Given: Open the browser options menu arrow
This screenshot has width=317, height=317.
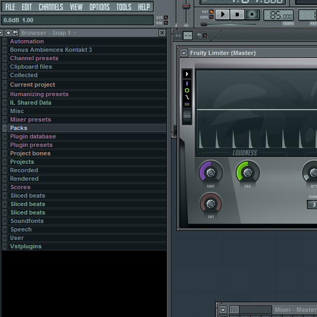Looking at the screenshot, I should tap(1, 33).
